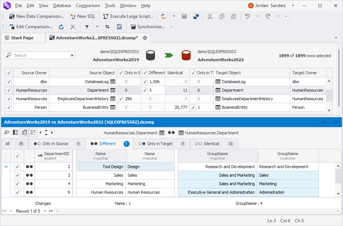Screen dimensions: 343x226
Task: Click the Redo arrow icon
Action: (268, 16)
